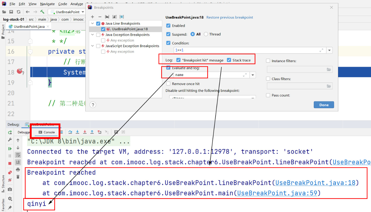Resume program with green play icon
The image size is (371, 212).
coord(10,149)
